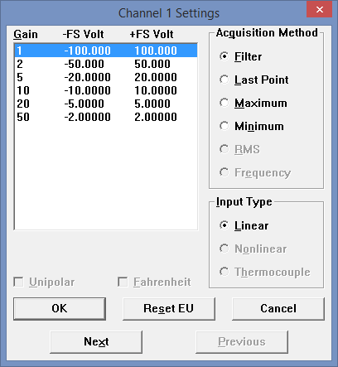
Task: Click the +FS value 10.0000
Action: (x=156, y=90)
